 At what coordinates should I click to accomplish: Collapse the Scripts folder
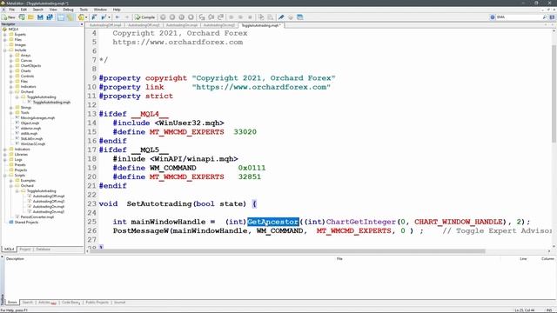[5, 176]
